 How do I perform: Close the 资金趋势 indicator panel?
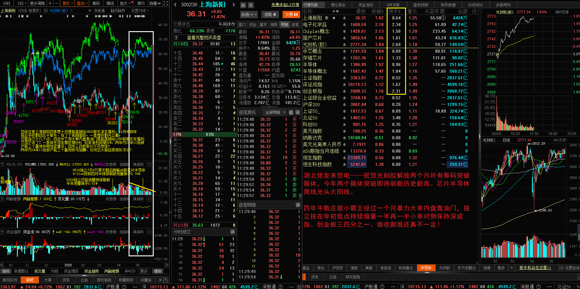[149, 232]
